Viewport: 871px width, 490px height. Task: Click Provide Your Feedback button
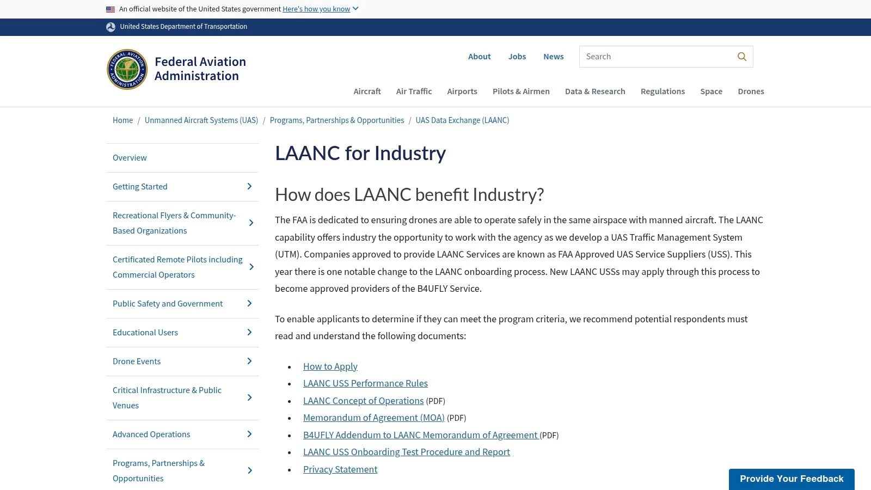(792, 479)
